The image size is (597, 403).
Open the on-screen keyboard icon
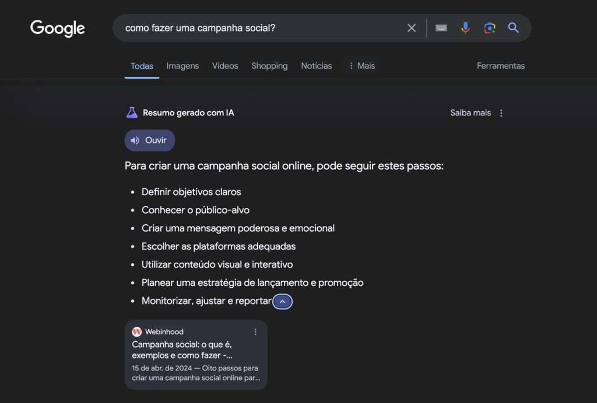pos(441,27)
